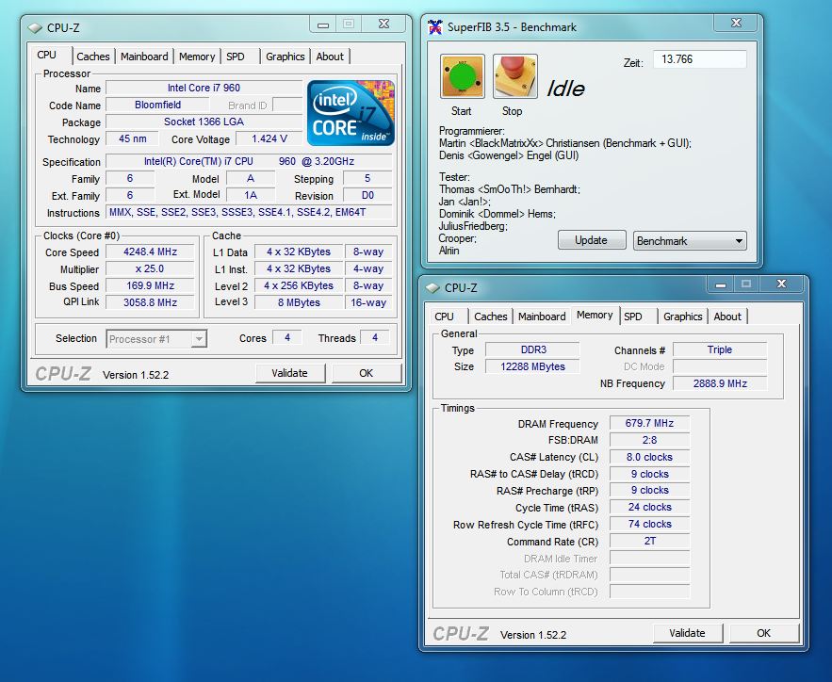Click the Level 2 cache value 4 x 256 KBytes
Viewport: 832px width, 682px height.
299,285
